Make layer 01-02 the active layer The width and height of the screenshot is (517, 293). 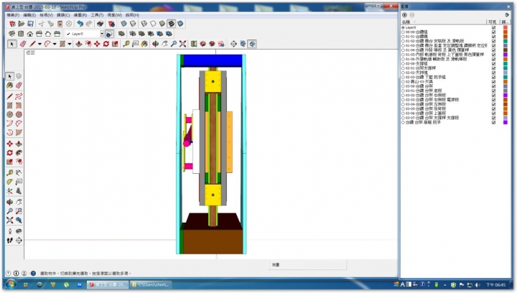tap(403, 41)
